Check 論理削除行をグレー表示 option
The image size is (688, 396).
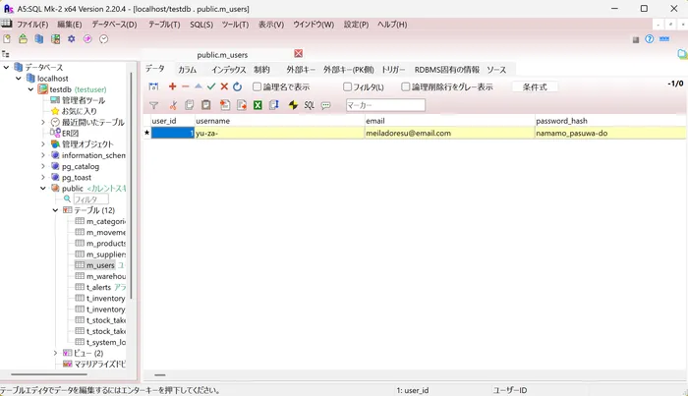coord(405,86)
